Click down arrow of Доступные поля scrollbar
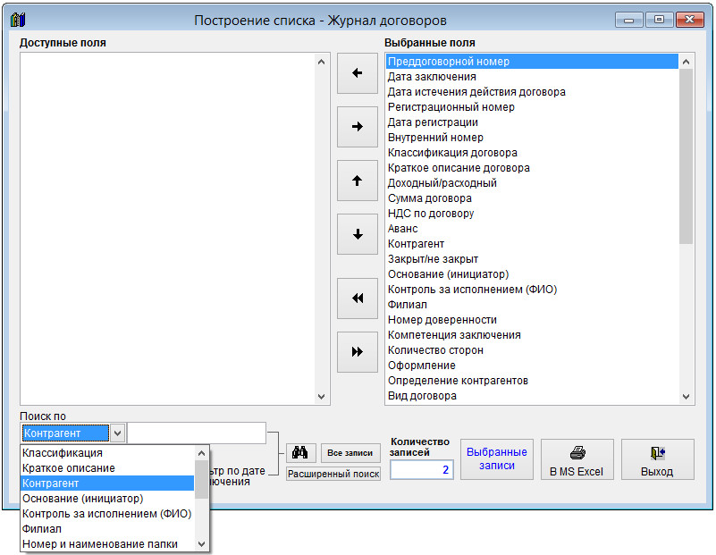Image resolution: width=716 pixels, height=555 pixels. click(x=322, y=397)
